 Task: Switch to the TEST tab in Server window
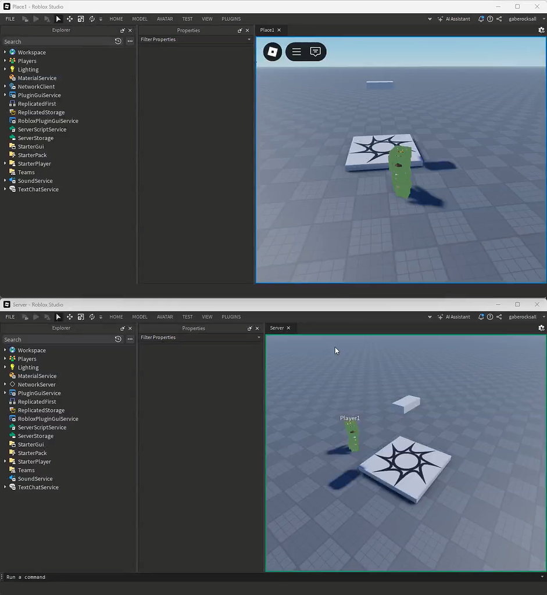pyautogui.click(x=188, y=317)
